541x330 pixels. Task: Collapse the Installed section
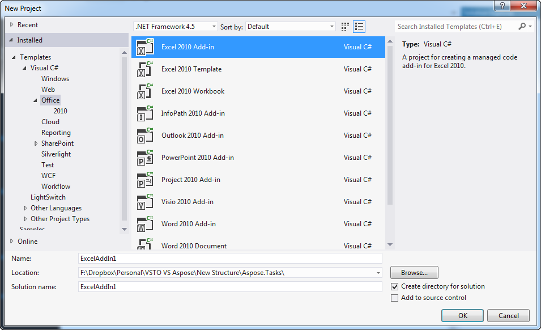point(11,40)
